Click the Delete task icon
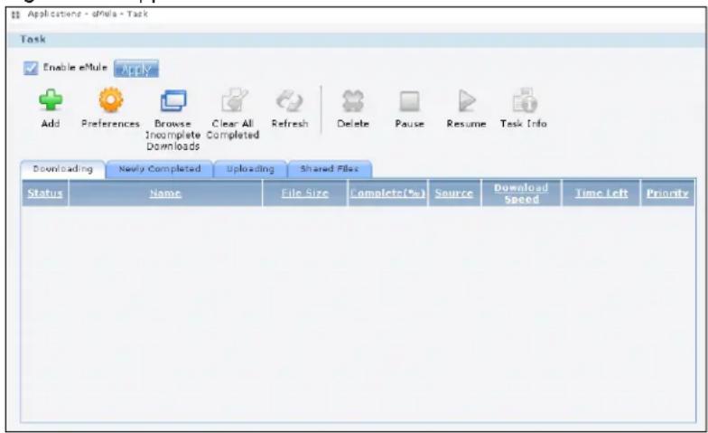Viewport: 708px width, 433px height. pos(352,101)
